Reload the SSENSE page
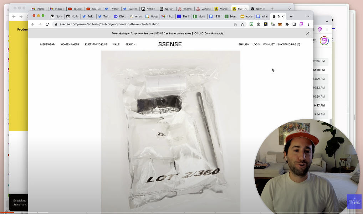The width and height of the screenshot is (363, 214). click(x=47, y=24)
